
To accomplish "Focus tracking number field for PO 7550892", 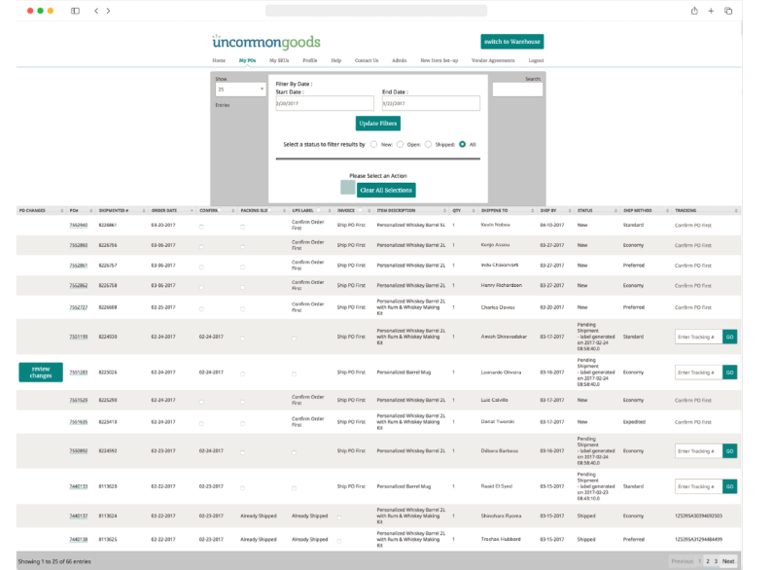I will (x=699, y=451).
